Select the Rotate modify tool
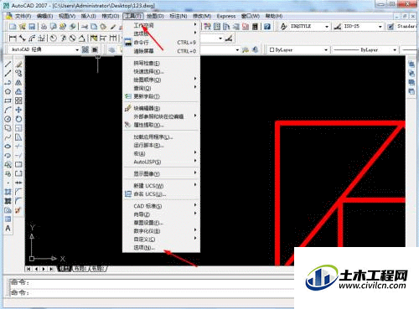The height and width of the screenshot is (309, 419). pyautogui.click(x=18, y=119)
